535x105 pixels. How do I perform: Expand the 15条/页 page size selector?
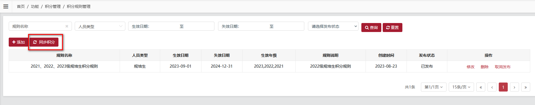point(461,87)
